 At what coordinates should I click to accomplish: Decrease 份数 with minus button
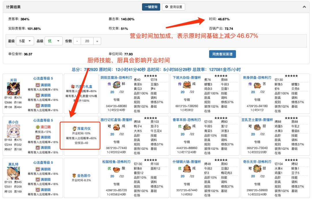pos(77,41)
